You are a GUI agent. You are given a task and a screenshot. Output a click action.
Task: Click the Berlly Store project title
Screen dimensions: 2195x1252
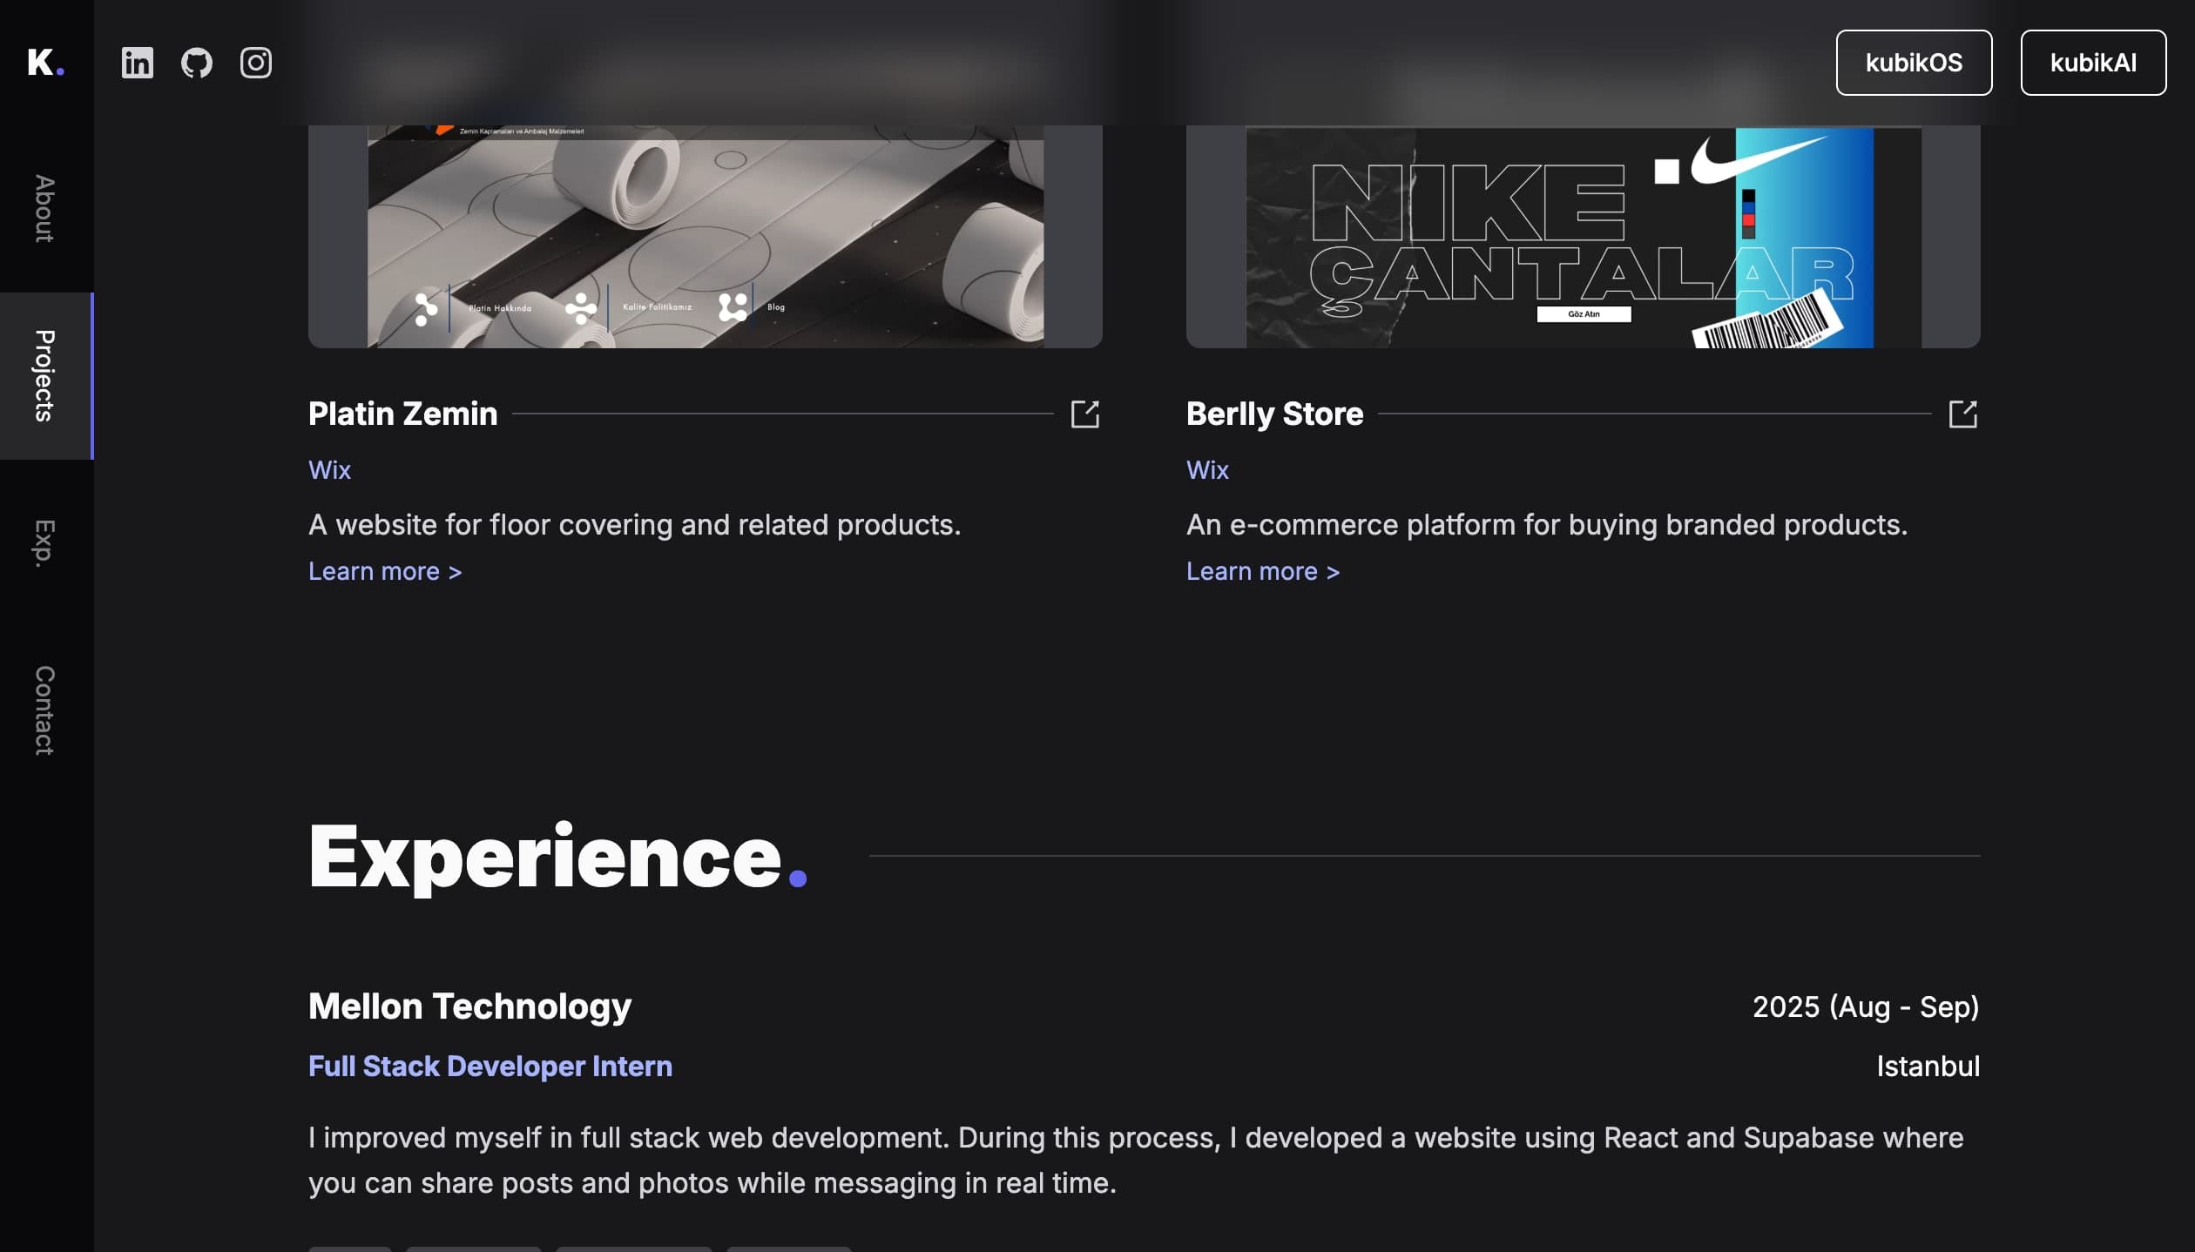pos(1275,414)
